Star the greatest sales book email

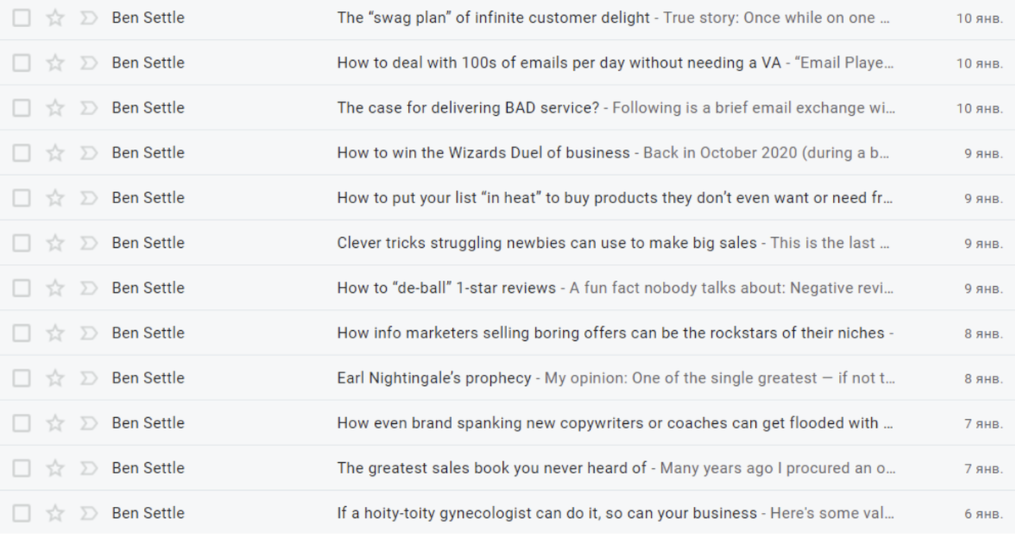coord(55,467)
